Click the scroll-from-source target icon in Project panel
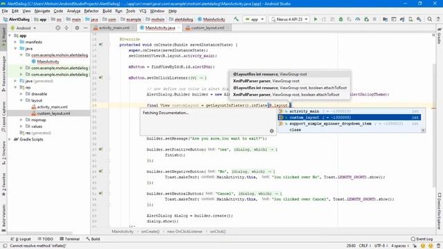 click(58, 28)
